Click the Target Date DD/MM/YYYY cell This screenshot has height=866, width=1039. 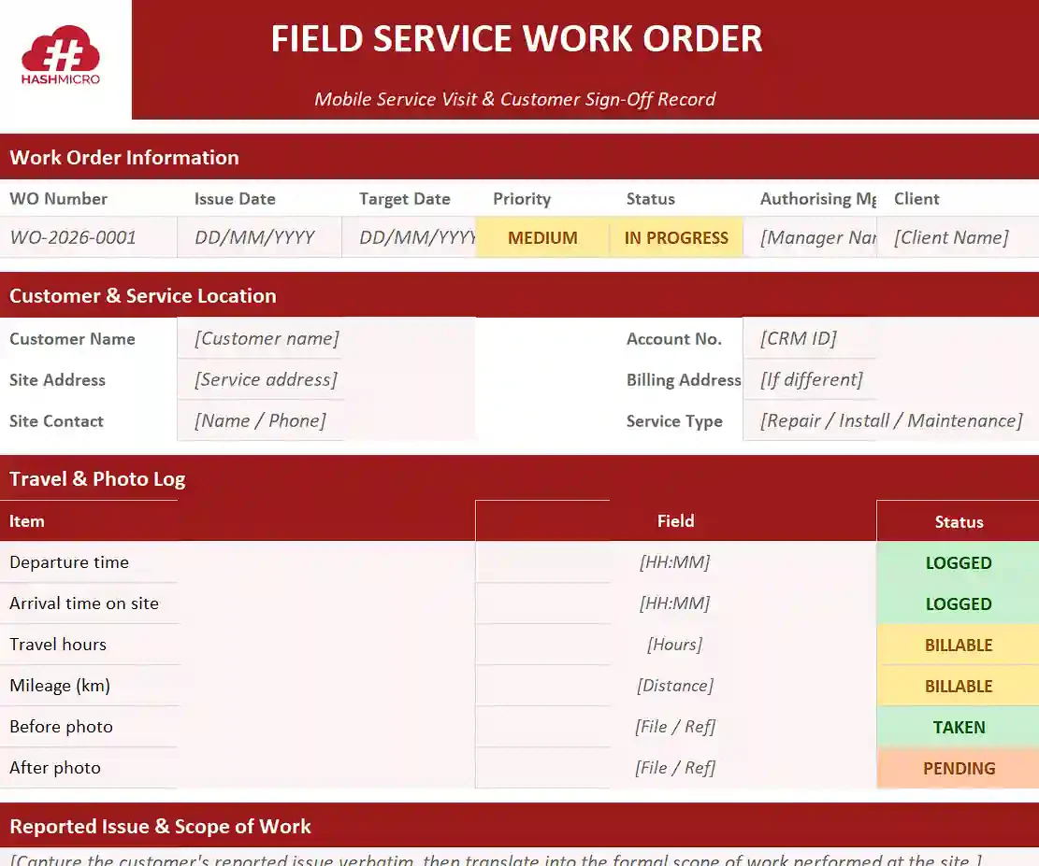(409, 237)
